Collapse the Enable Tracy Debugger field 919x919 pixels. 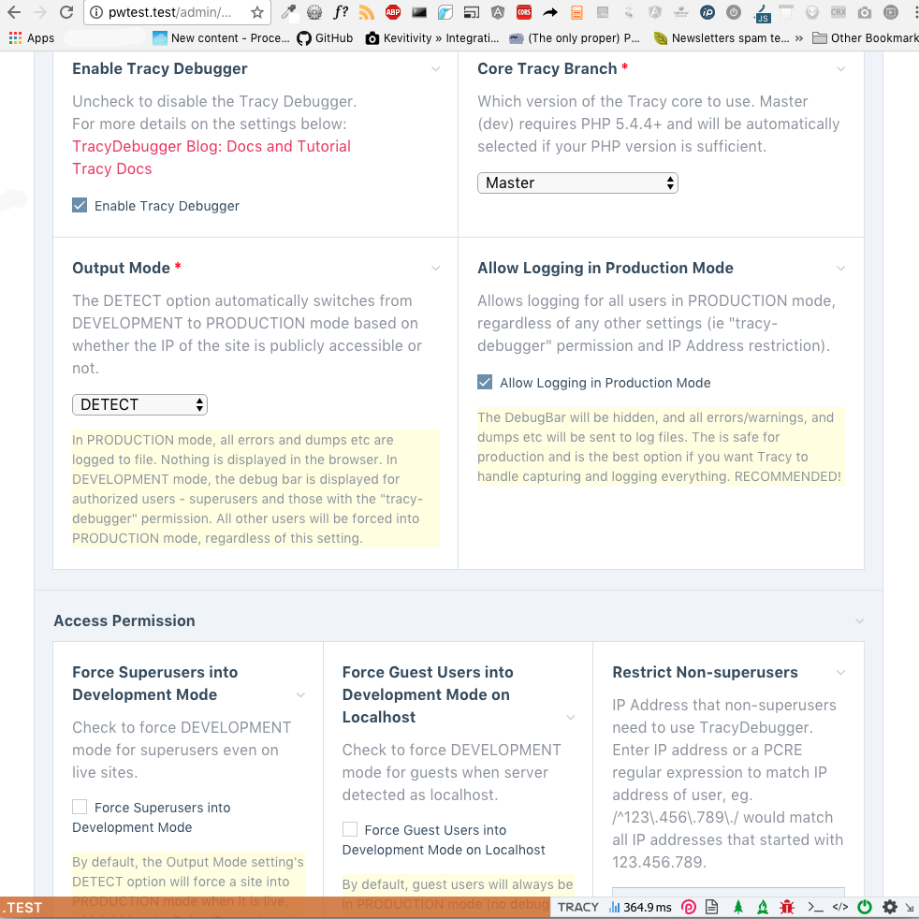(435, 69)
